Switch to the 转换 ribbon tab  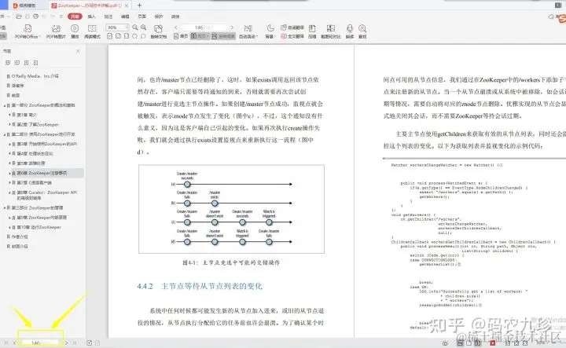coord(175,16)
